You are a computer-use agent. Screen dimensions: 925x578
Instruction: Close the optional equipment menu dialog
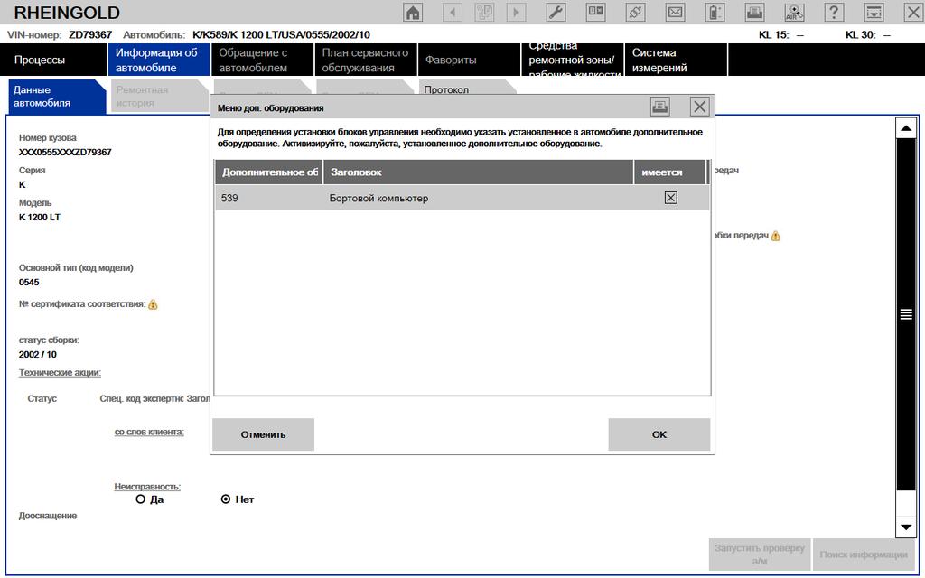[699, 107]
